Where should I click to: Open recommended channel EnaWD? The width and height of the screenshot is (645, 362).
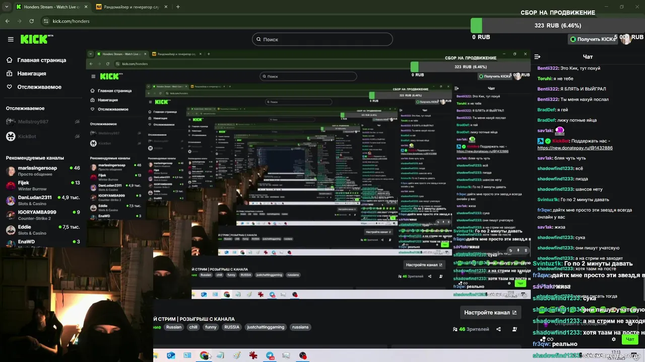pos(43,243)
